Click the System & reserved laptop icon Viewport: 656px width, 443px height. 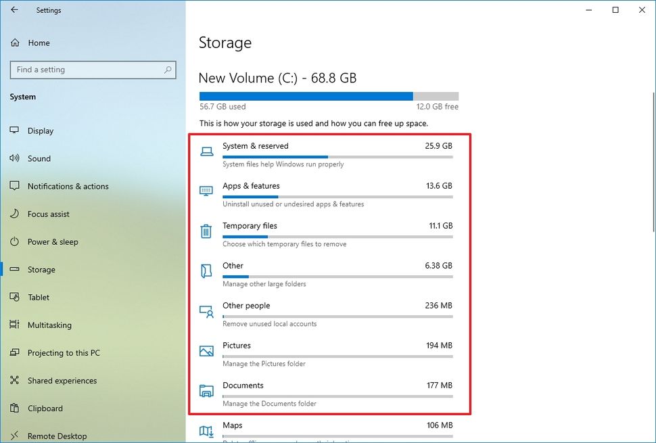click(x=206, y=151)
